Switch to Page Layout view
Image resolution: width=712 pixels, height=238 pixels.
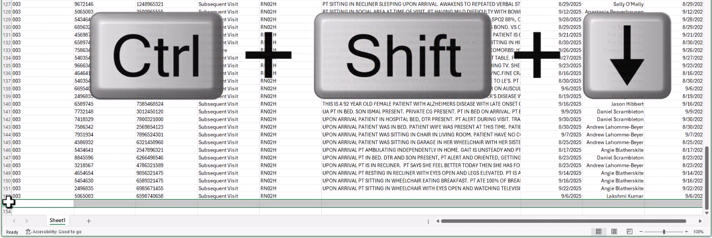pos(614,232)
